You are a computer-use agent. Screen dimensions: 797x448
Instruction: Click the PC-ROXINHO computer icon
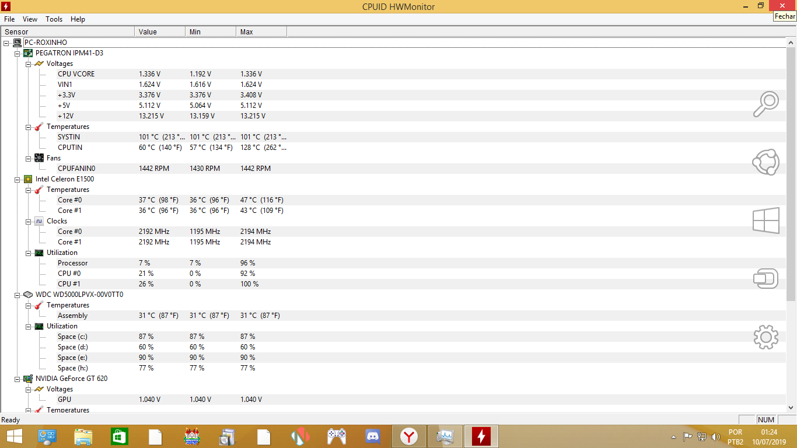coord(17,43)
